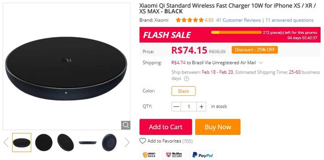The width and height of the screenshot is (324, 160).
Task: Open 11 answered questions link
Action: point(290,20)
